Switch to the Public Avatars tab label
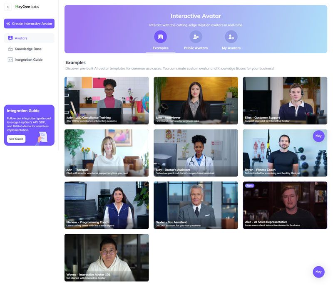 click(x=196, y=48)
